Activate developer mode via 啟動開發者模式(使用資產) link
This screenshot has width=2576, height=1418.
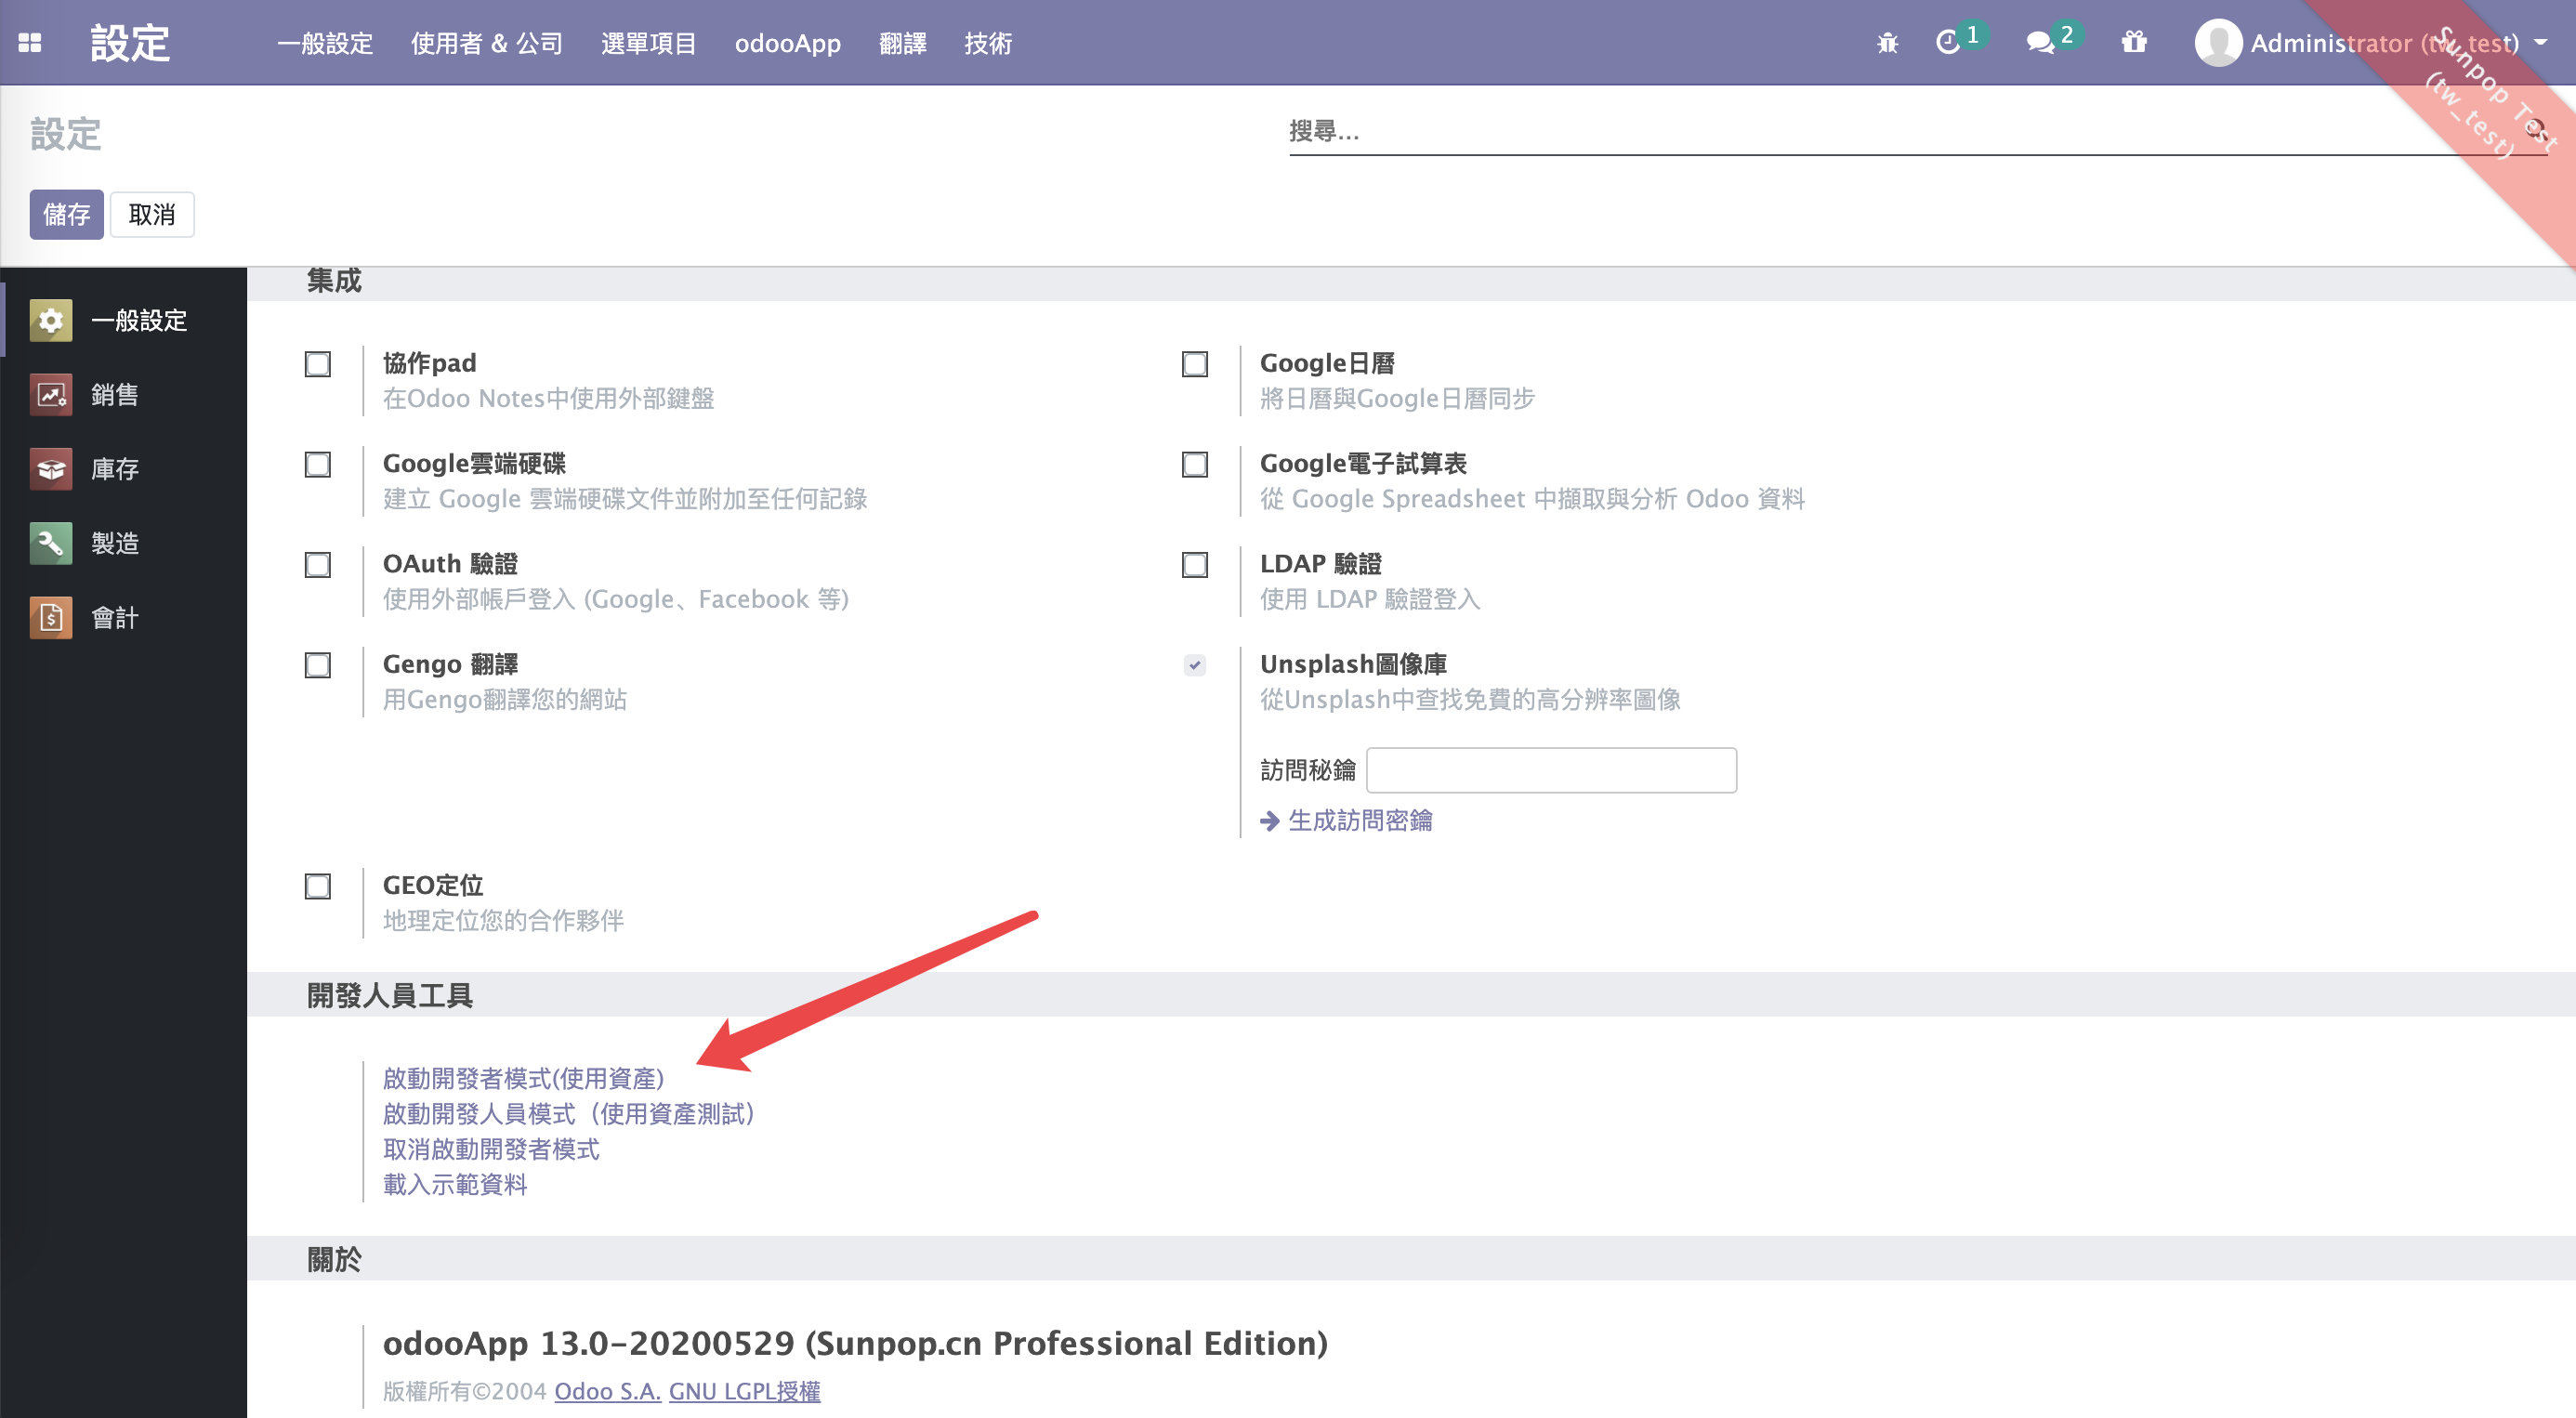pos(523,1079)
